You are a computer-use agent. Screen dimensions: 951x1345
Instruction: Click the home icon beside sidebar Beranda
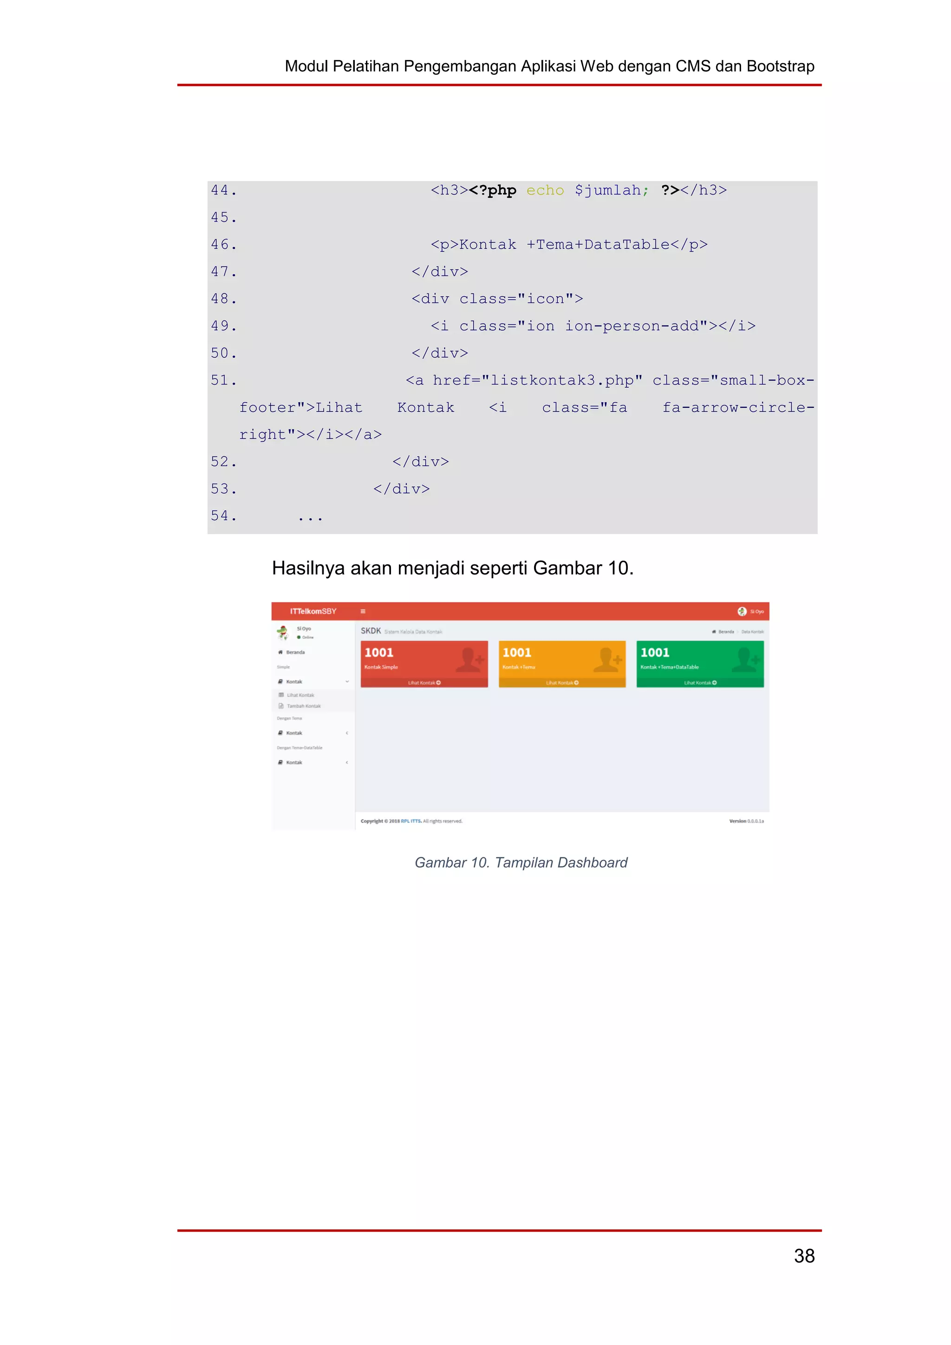coord(280,652)
